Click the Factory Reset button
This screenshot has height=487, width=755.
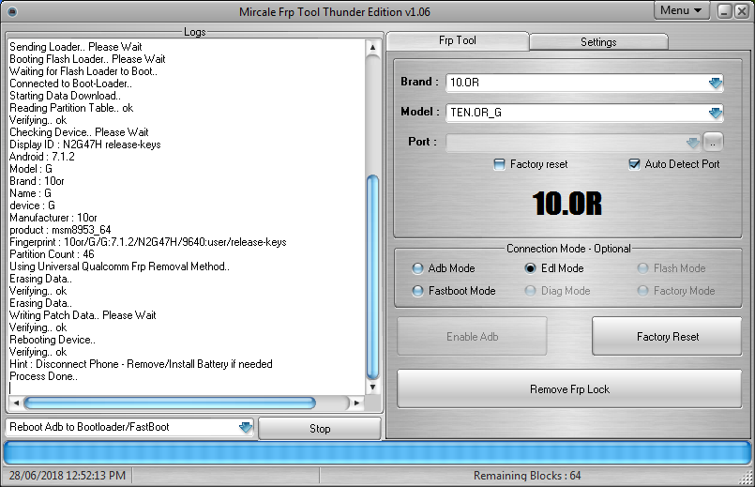click(x=668, y=336)
